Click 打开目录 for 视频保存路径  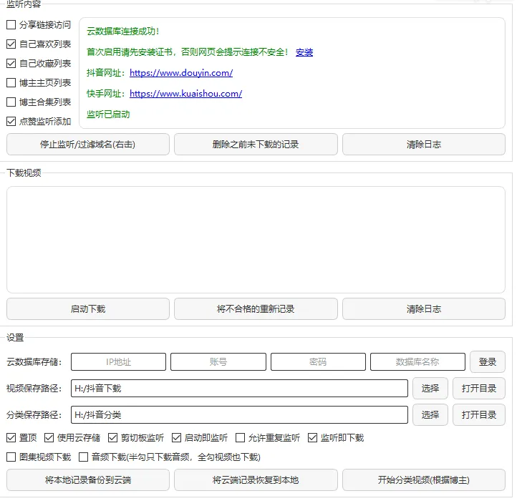[x=479, y=388]
